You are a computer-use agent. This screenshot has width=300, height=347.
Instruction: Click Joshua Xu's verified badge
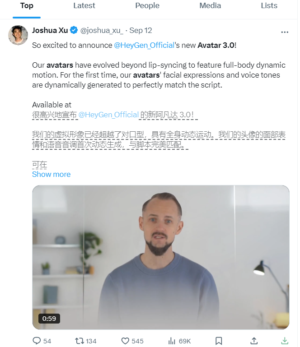coord(74,31)
